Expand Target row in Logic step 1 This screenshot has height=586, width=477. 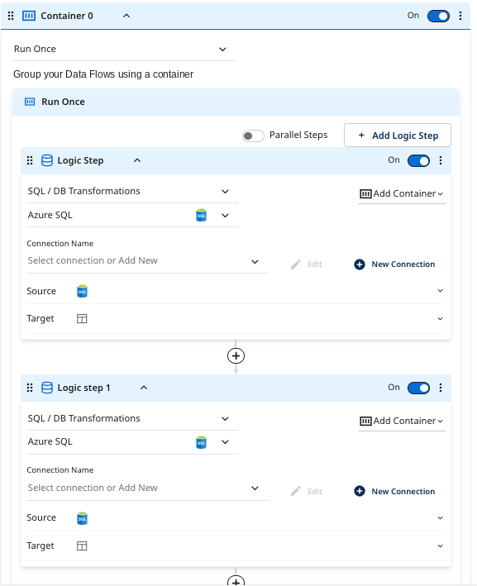236,546
